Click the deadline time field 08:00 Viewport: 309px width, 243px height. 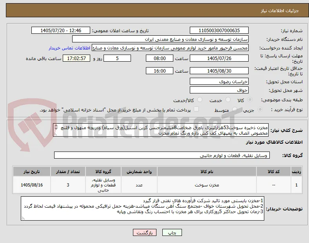tap(160, 58)
